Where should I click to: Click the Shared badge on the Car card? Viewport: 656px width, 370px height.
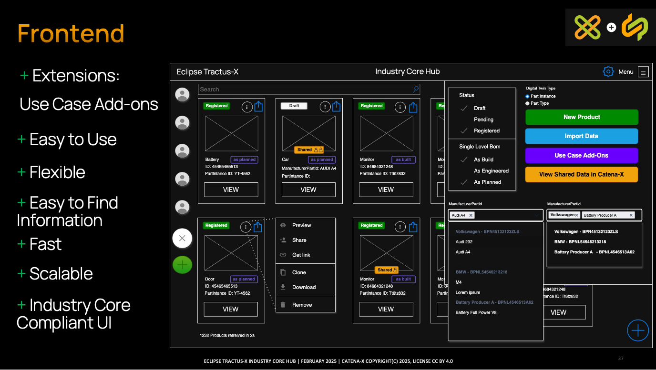tap(309, 150)
